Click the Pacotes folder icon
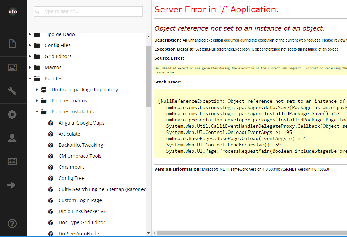The height and width of the screenshot is (237, 347). [x=37, y=79]
